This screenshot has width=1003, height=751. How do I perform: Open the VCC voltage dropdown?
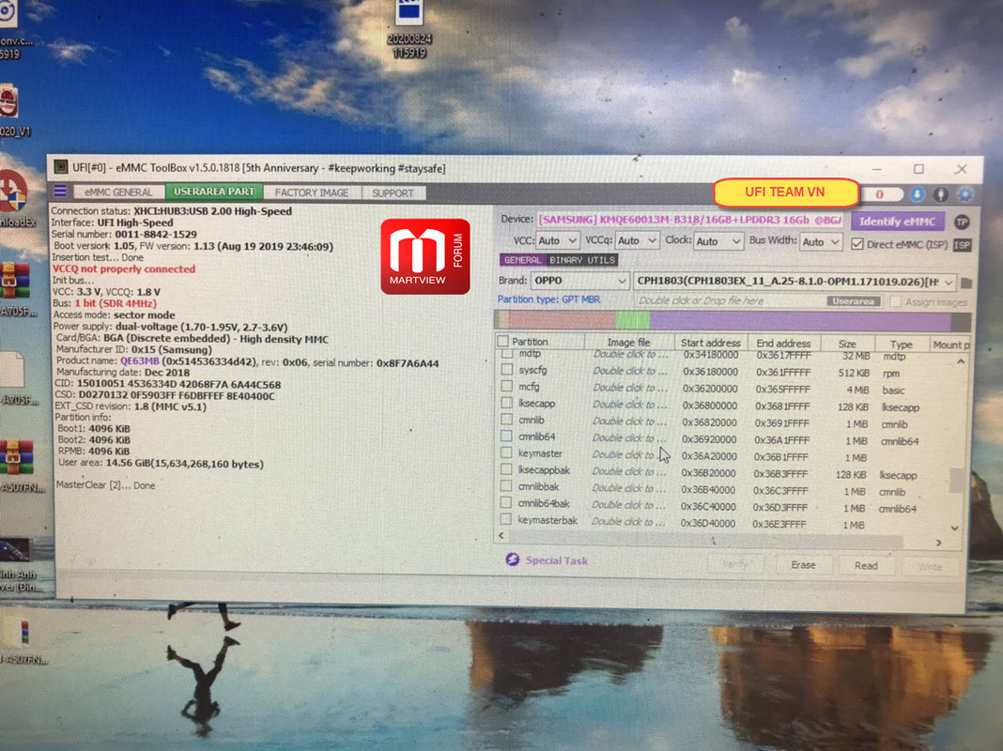click(557, 241)
